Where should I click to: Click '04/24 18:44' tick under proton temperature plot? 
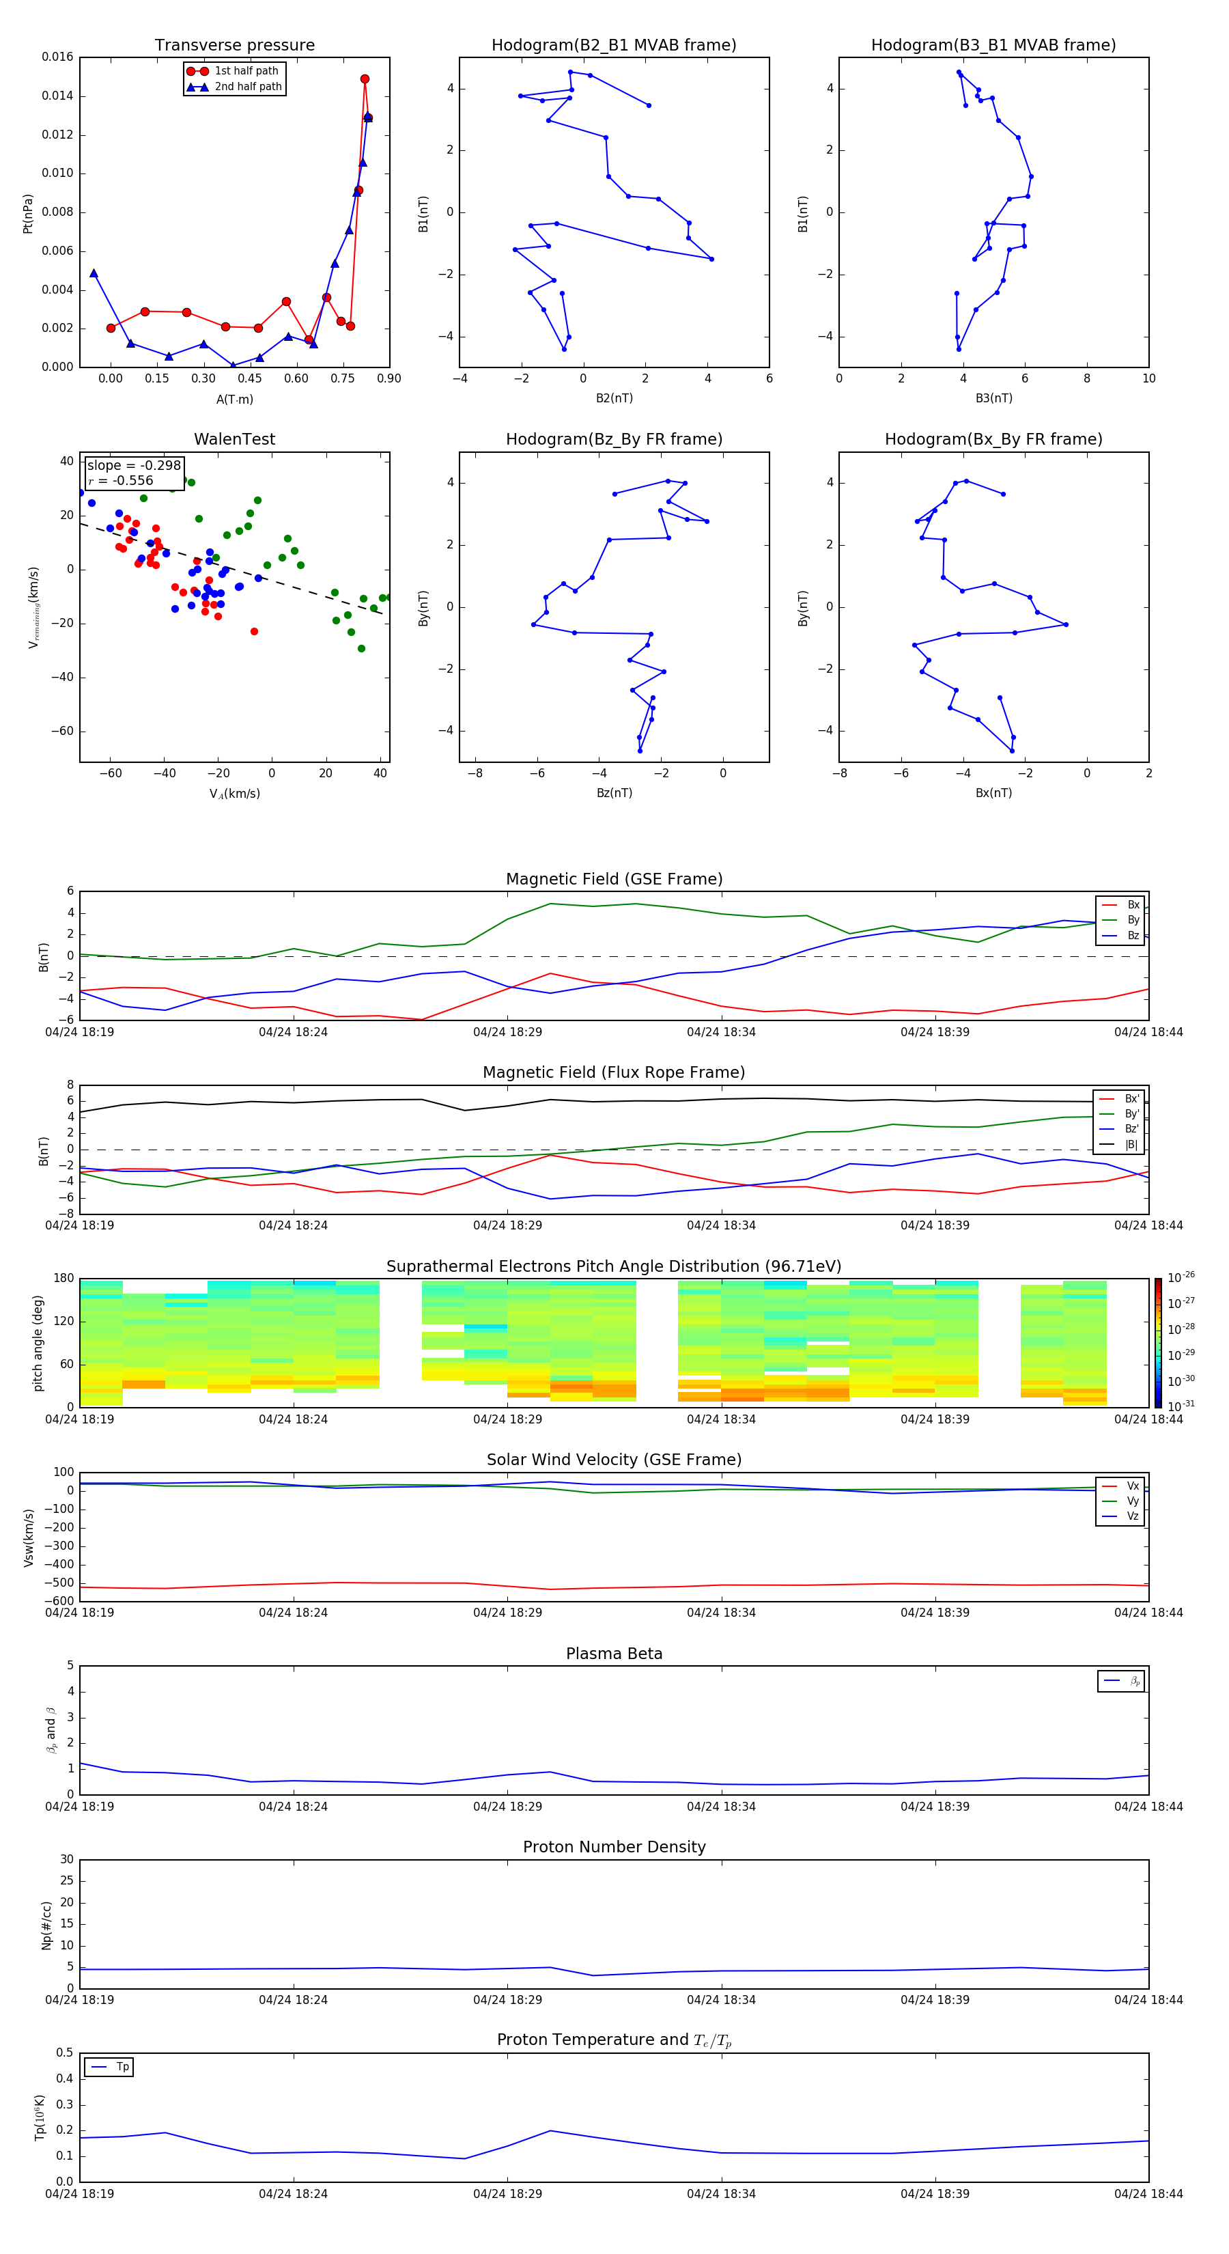(x=1148, y=2194)
